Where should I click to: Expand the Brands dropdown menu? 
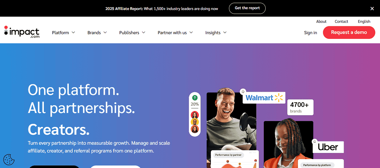[x=97, y=33]
